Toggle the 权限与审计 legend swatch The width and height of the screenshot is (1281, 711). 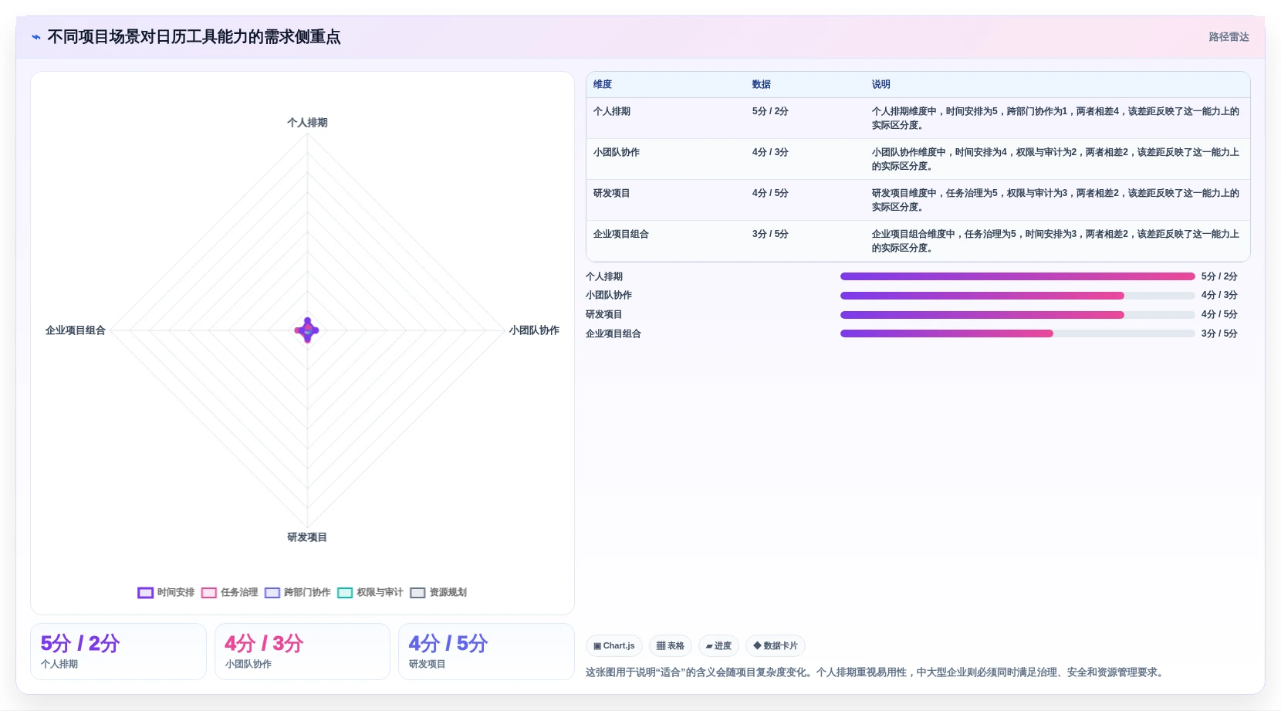coord(345,593)
